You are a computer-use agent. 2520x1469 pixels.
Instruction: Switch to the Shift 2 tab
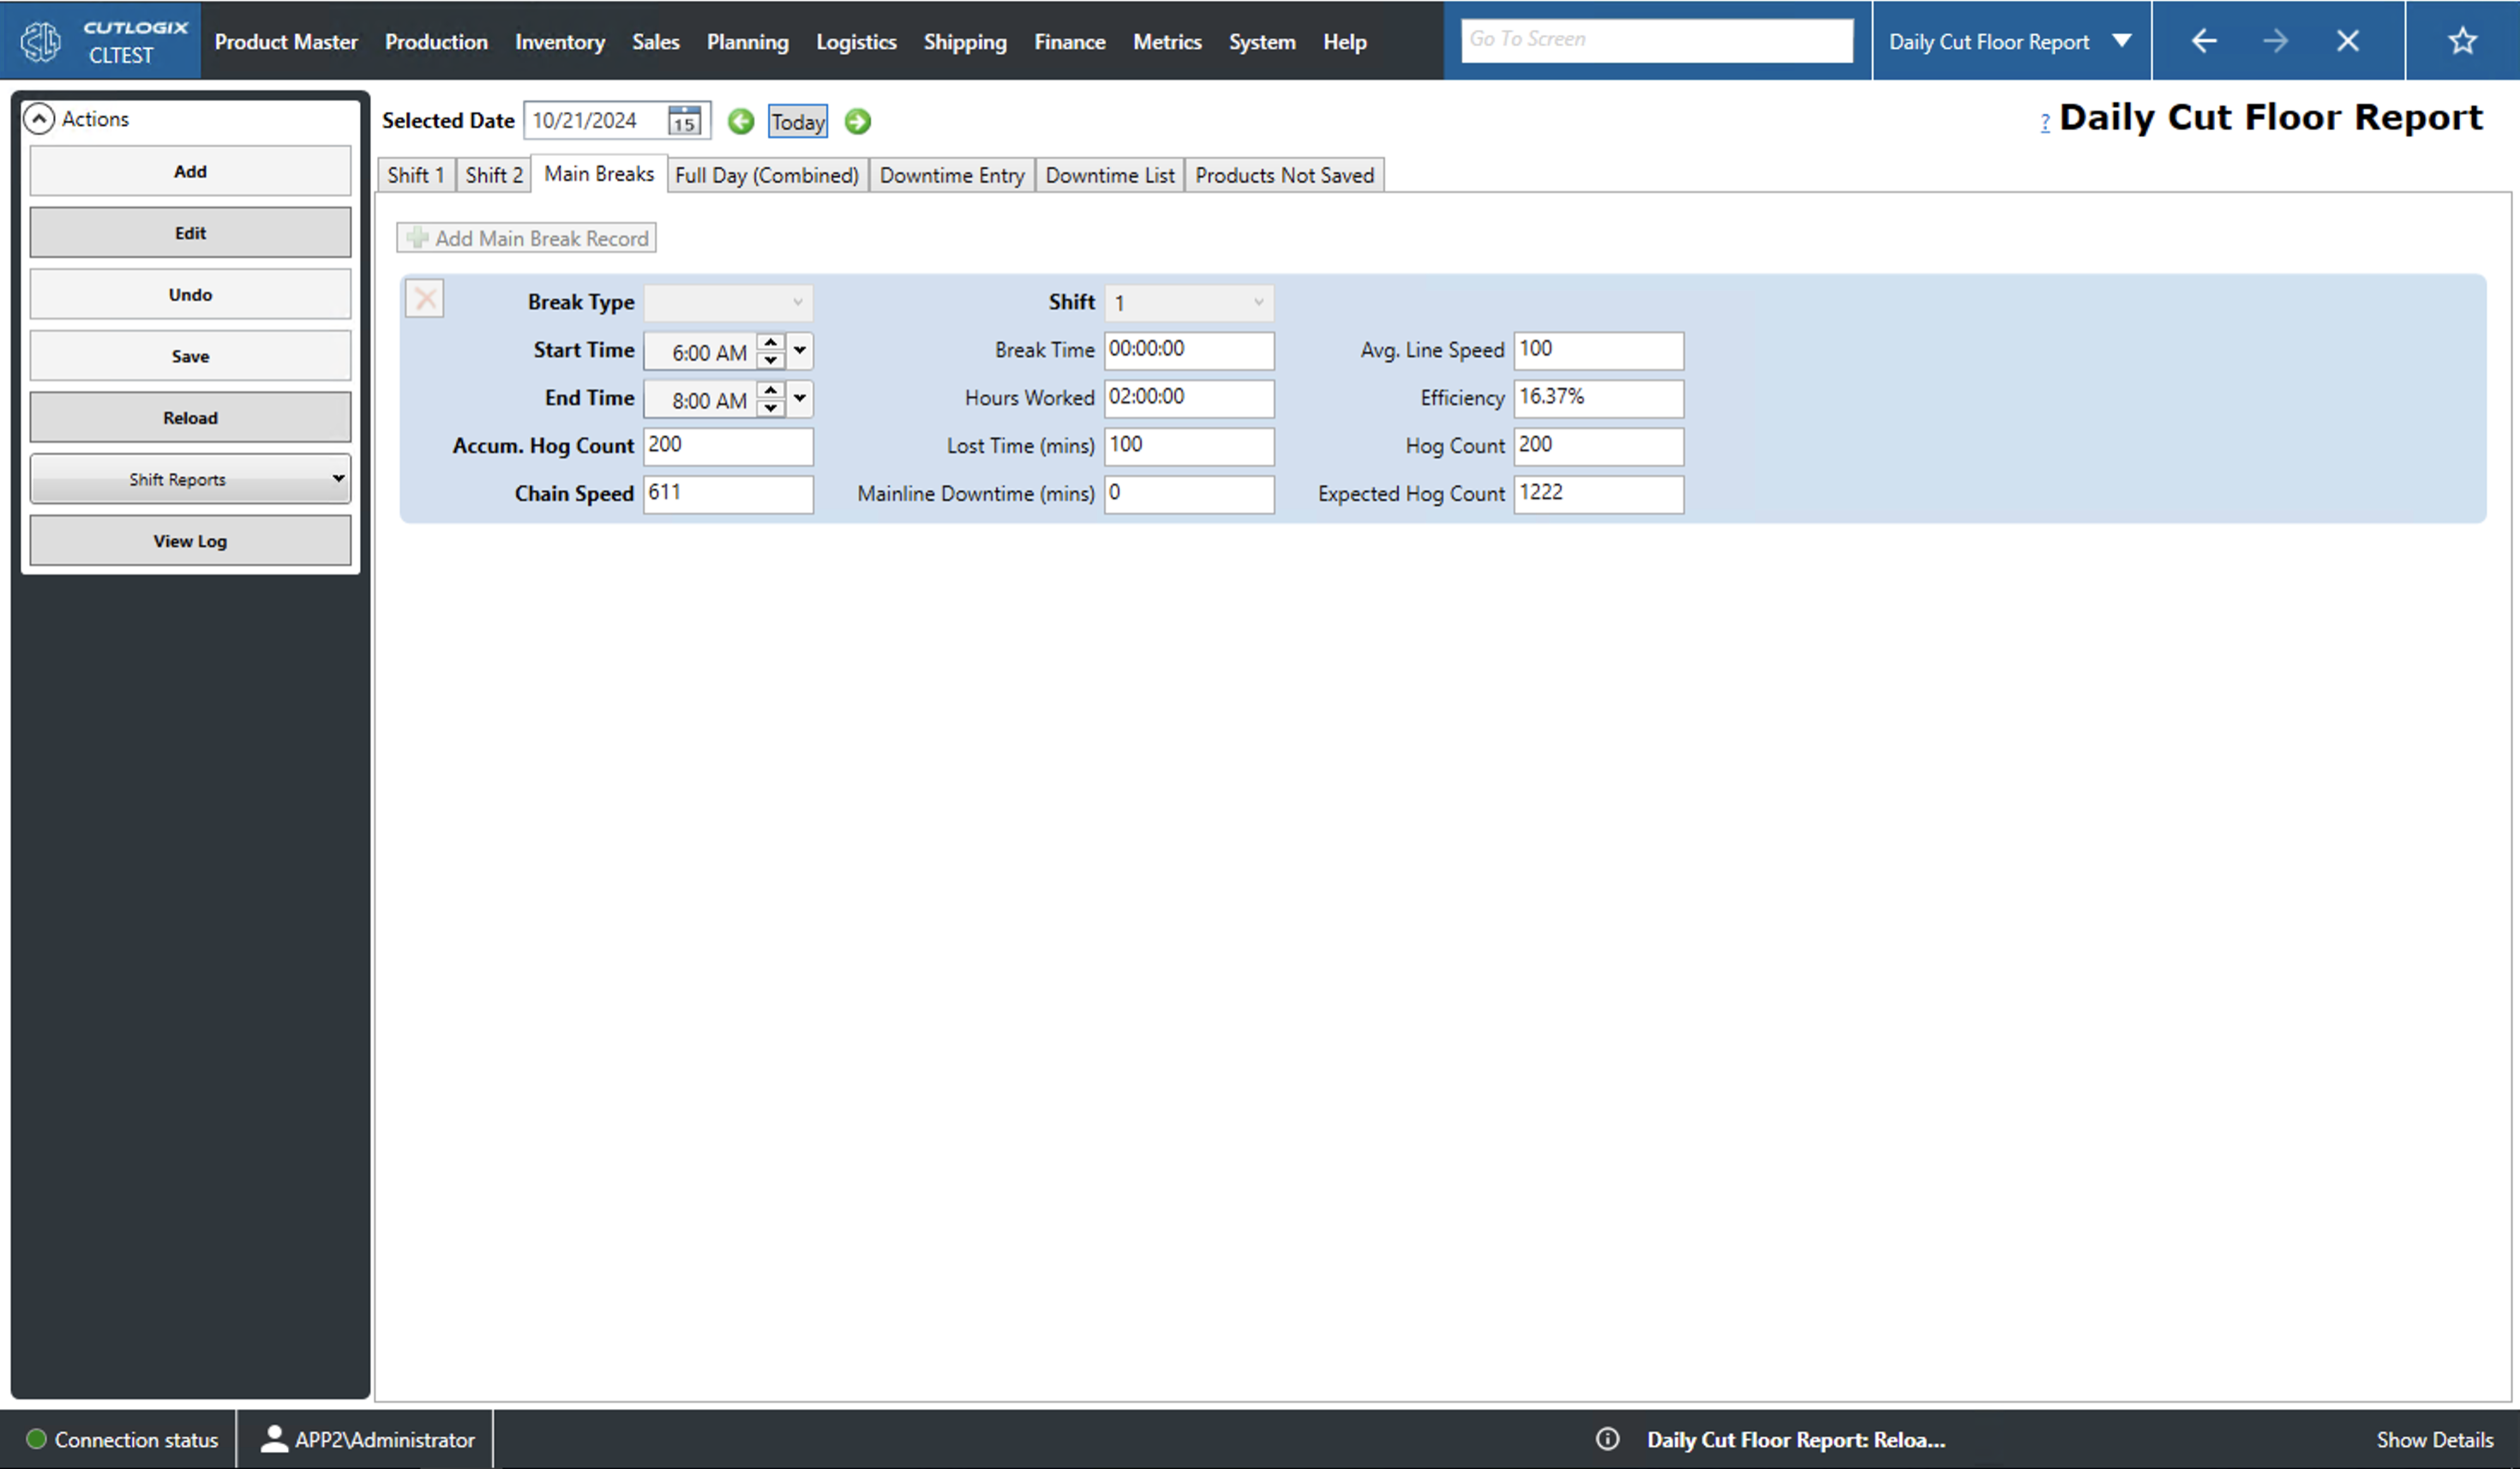point(492,174)
